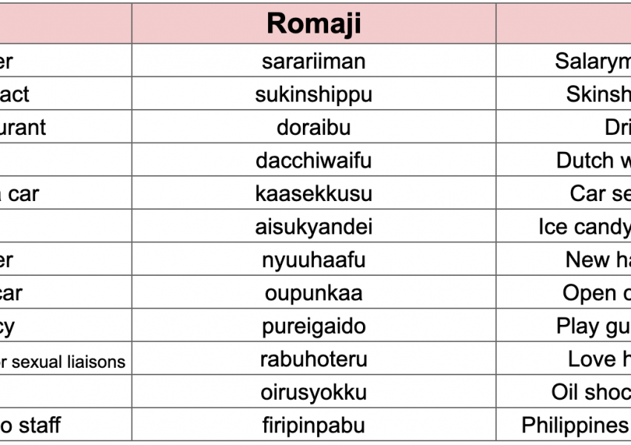Click the pureigaido cell
This screenshot has height=445, width=631.
click(x=313, y=326)
